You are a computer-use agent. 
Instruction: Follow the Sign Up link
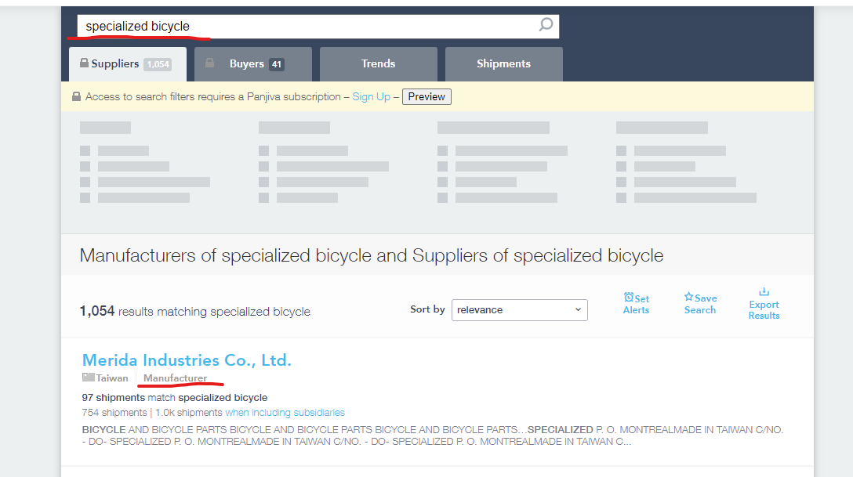(x=372, y=96)
